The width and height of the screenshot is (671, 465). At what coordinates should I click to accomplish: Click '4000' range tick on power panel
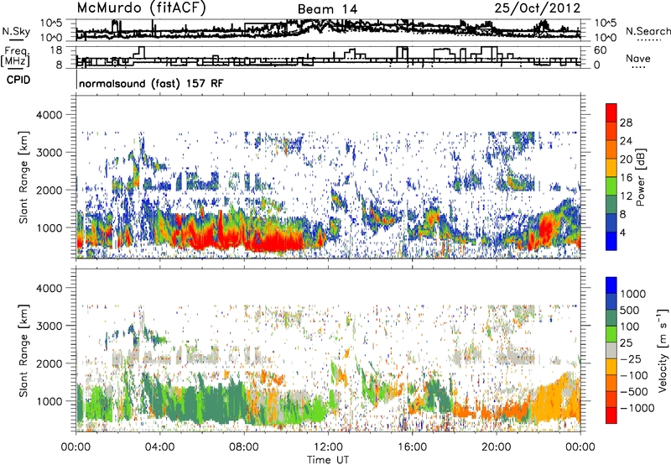(49, 115)
